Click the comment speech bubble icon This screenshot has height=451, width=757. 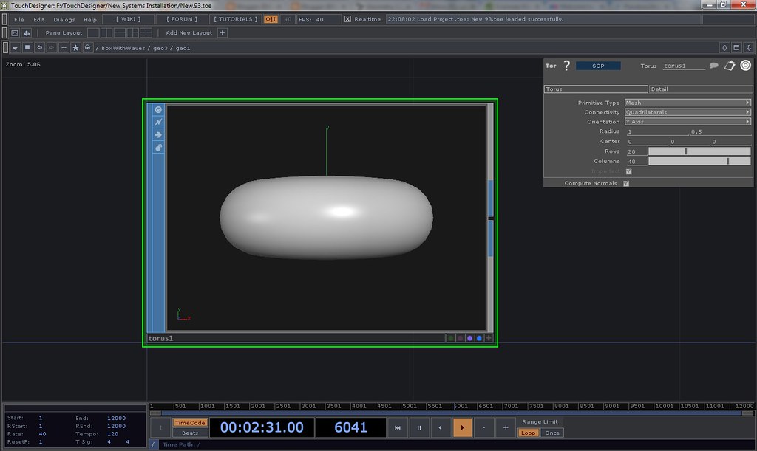click(714, 66)
